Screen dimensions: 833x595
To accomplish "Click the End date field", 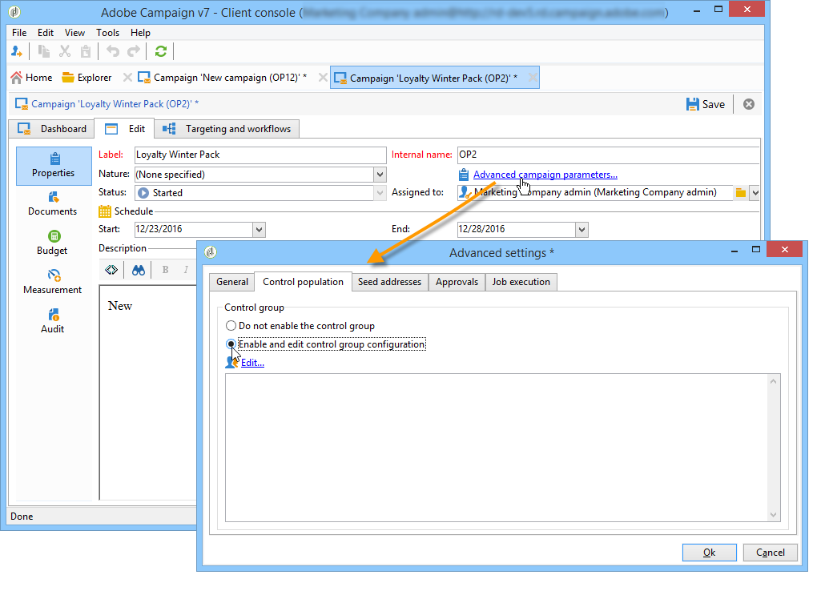I will (517, 230).
